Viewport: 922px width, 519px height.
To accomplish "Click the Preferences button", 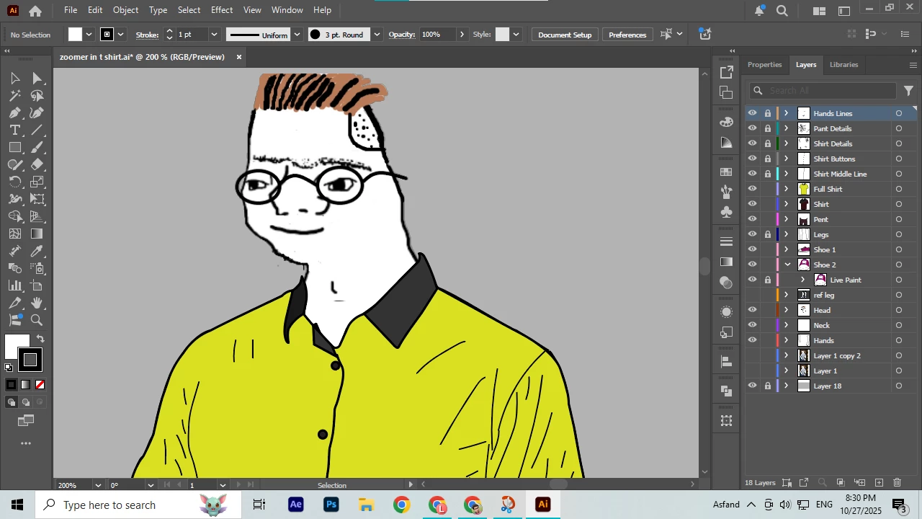I will (x=627, y=35).
